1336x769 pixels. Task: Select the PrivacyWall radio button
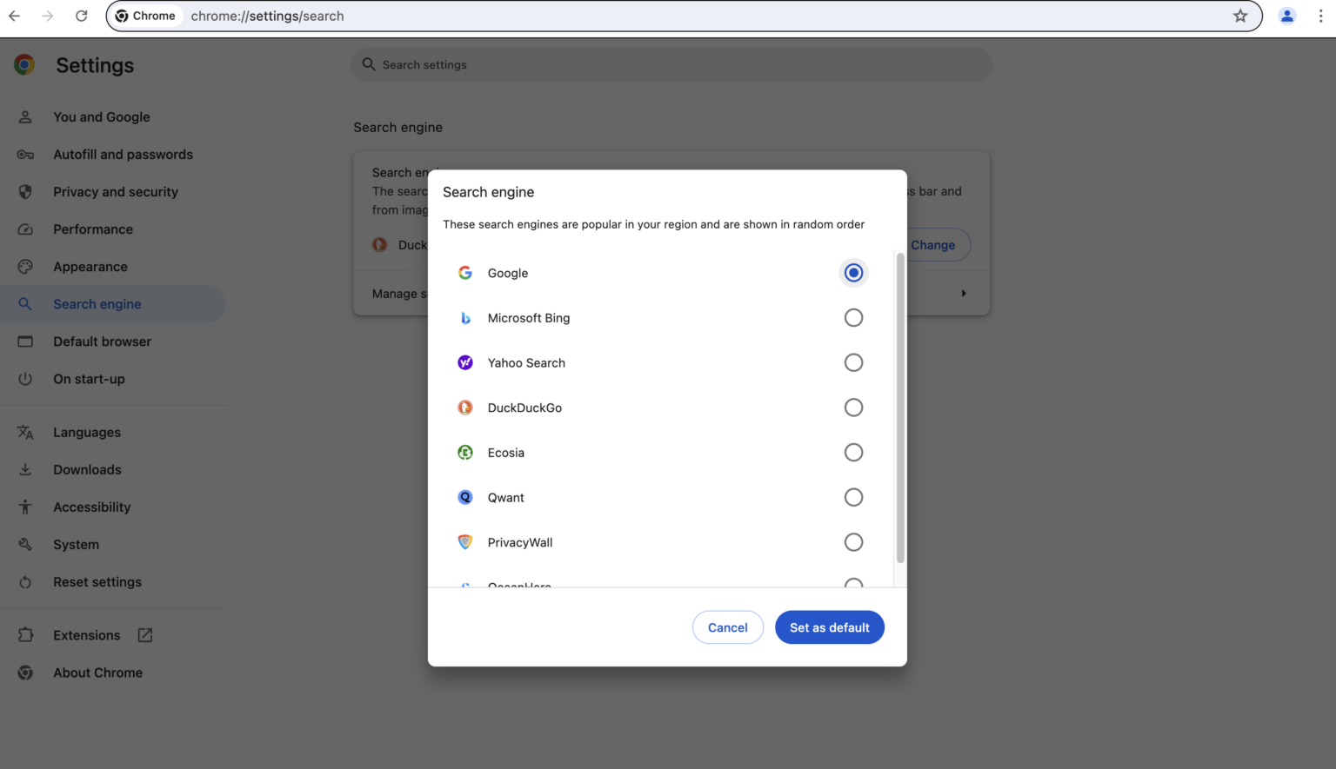(x=854, y=542)
